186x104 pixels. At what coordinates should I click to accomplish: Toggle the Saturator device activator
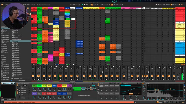121,83
